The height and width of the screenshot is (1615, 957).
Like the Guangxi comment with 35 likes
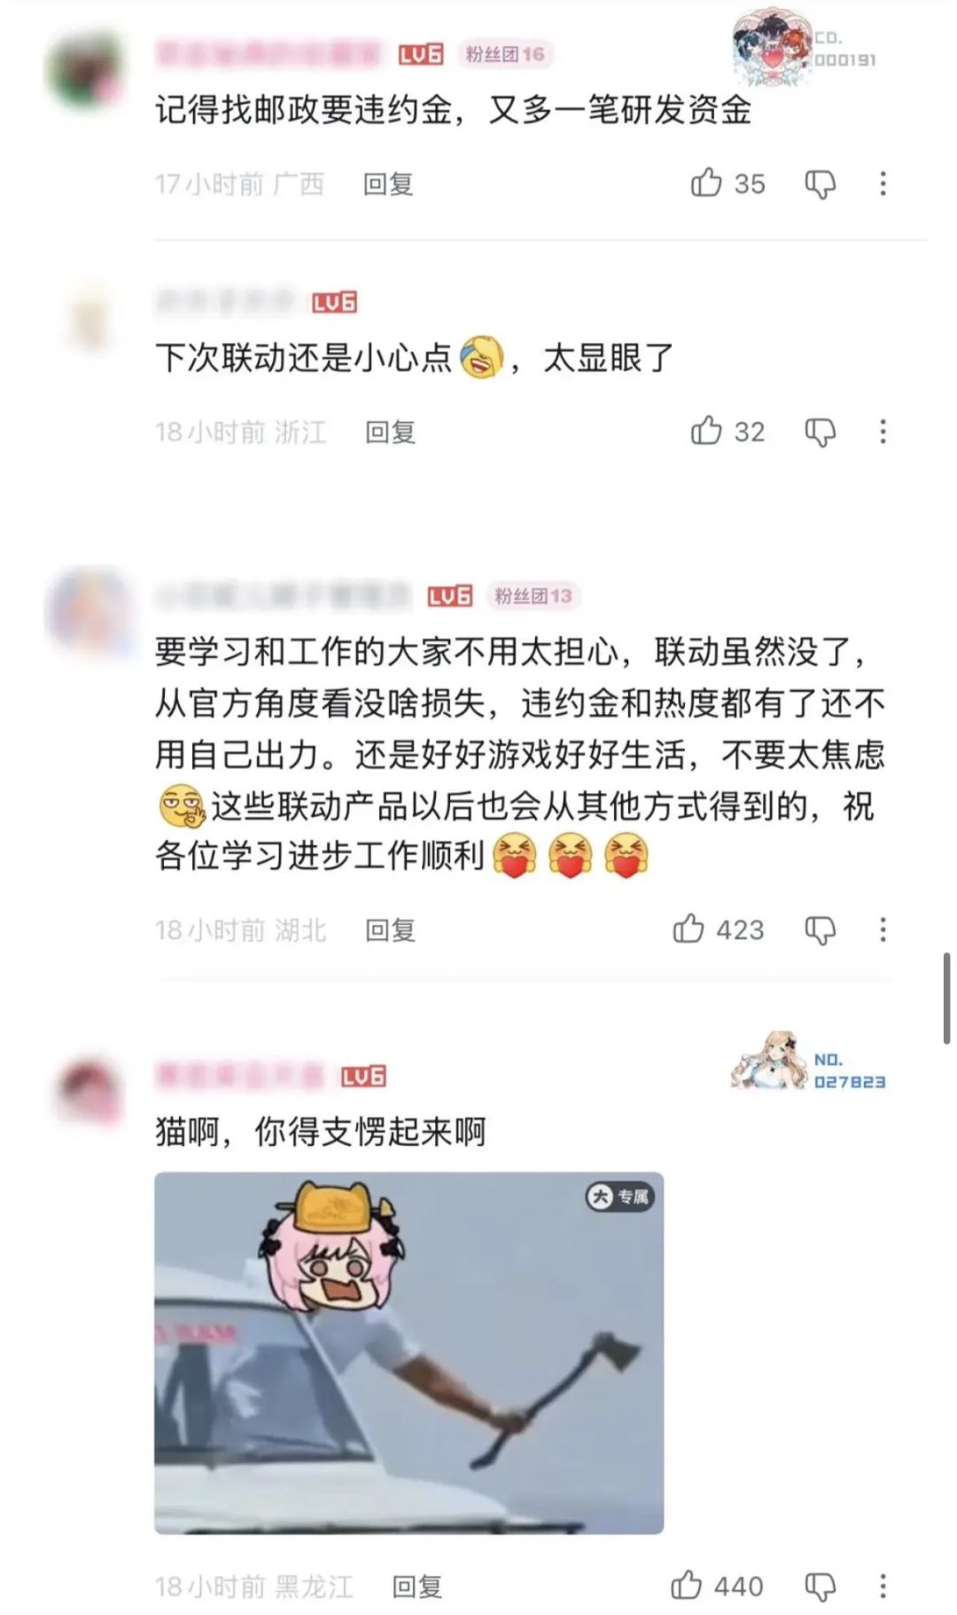[x=706, y=183]
